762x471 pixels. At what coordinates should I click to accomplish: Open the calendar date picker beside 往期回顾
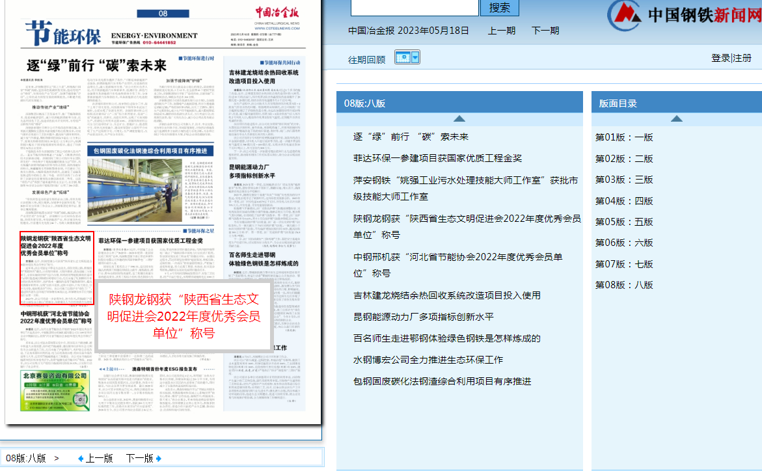pyautogui.click(x=403, y=57)
